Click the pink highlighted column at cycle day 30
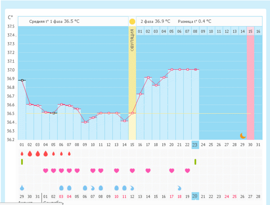Screen dimensions: 270x205 pos(250,87)
